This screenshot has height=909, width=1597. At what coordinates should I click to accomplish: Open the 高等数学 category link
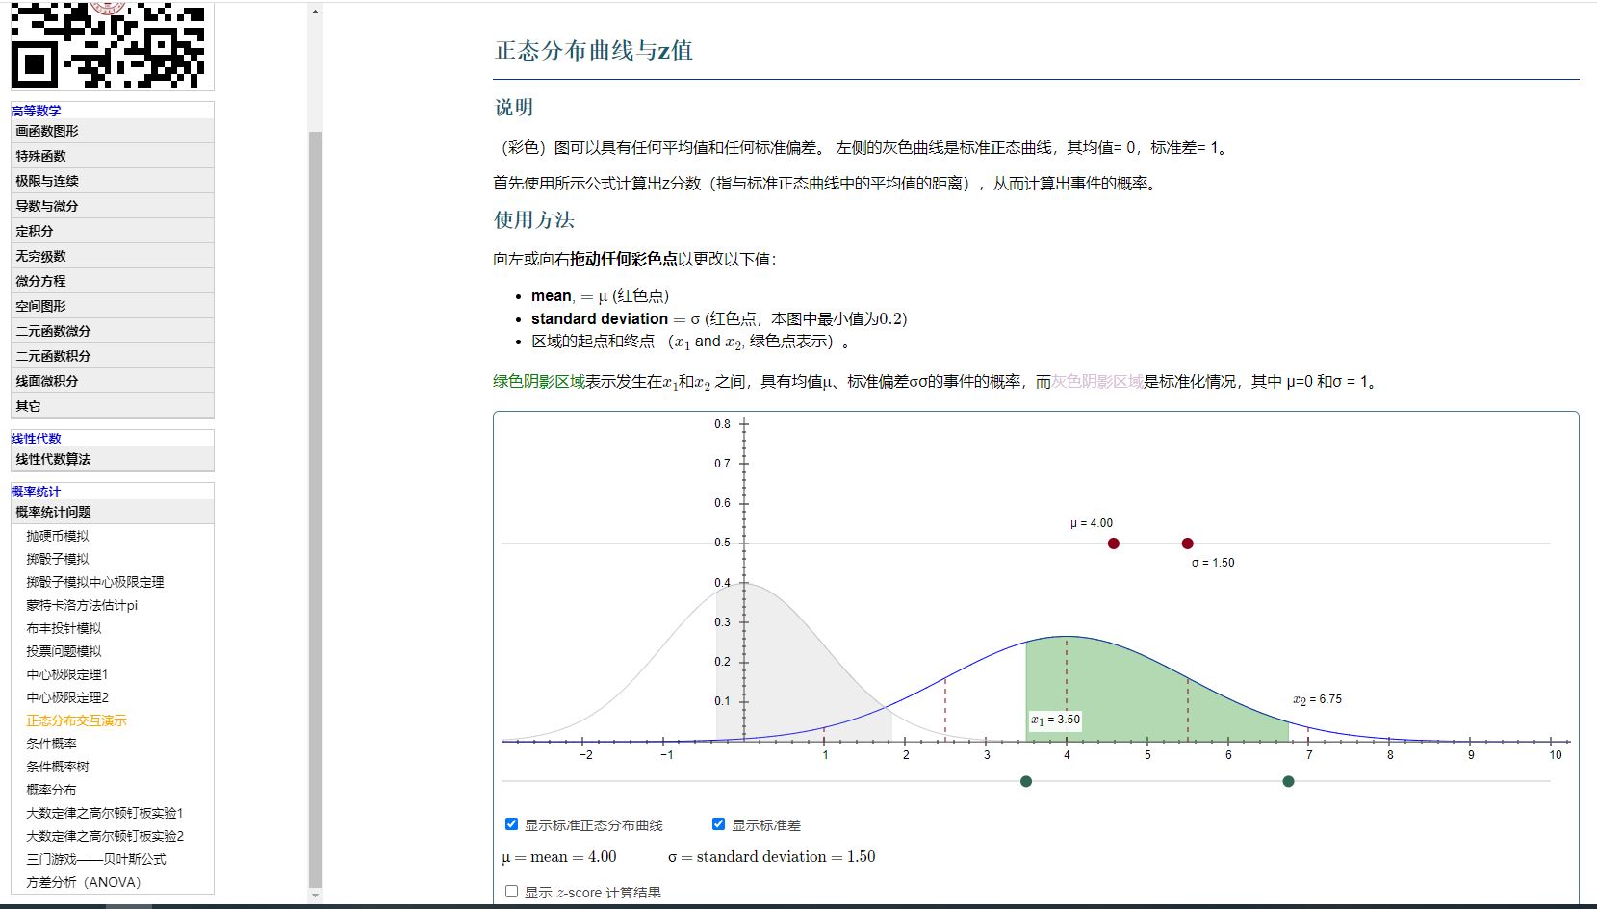point(36,111)
